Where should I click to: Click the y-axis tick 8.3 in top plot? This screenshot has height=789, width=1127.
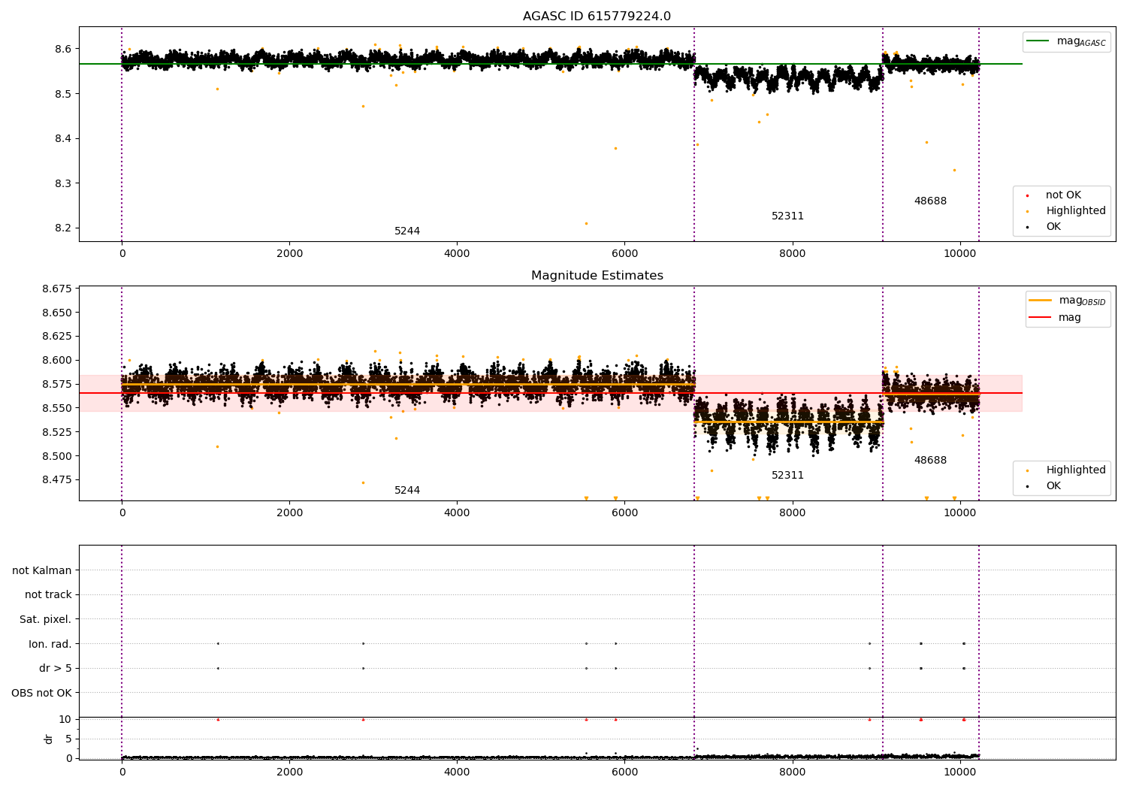(x=62, y=183)
